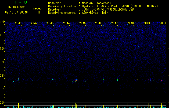Click the 0.8 kHz frequency label

[2, 76]
